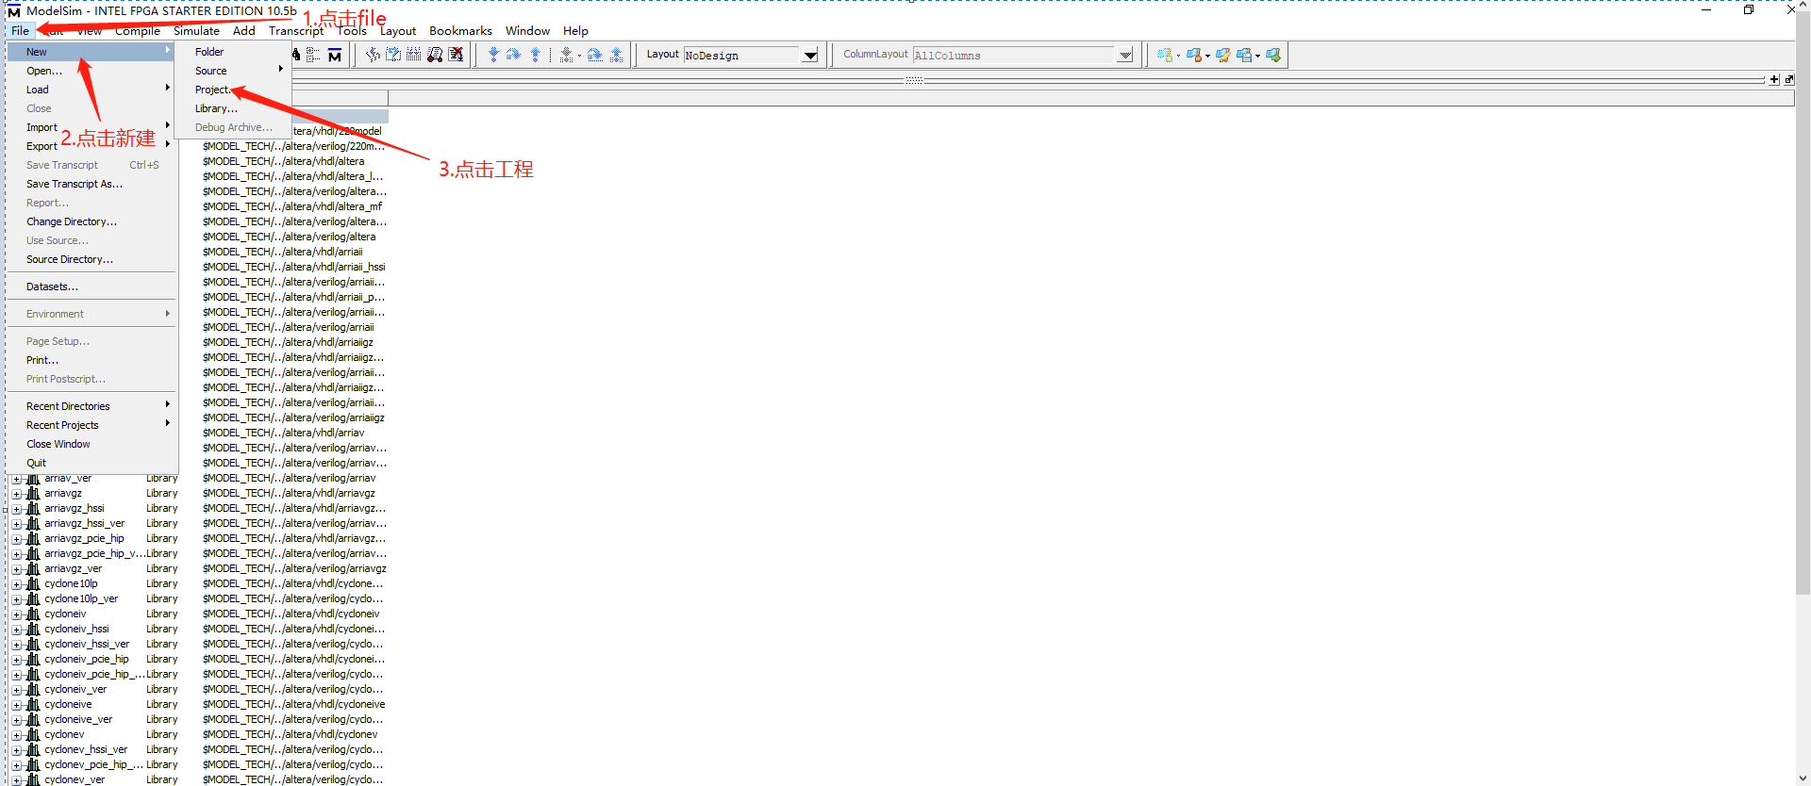Click the blue Step Out arrow icon

(535, 55)
